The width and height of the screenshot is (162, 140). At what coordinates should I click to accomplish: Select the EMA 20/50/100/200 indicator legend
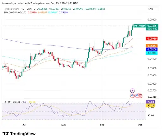(x=15, y=12)
